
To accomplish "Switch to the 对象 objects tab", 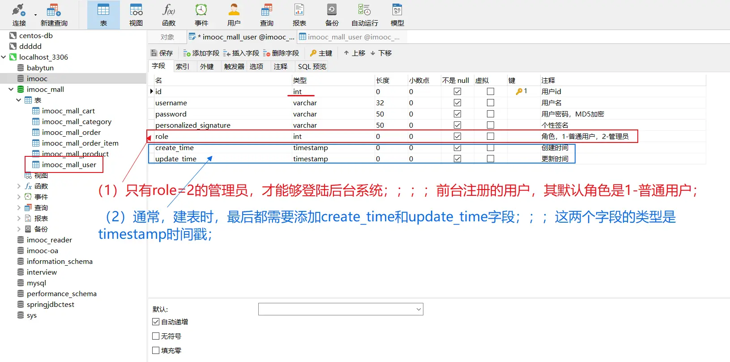I will [167, 37].
